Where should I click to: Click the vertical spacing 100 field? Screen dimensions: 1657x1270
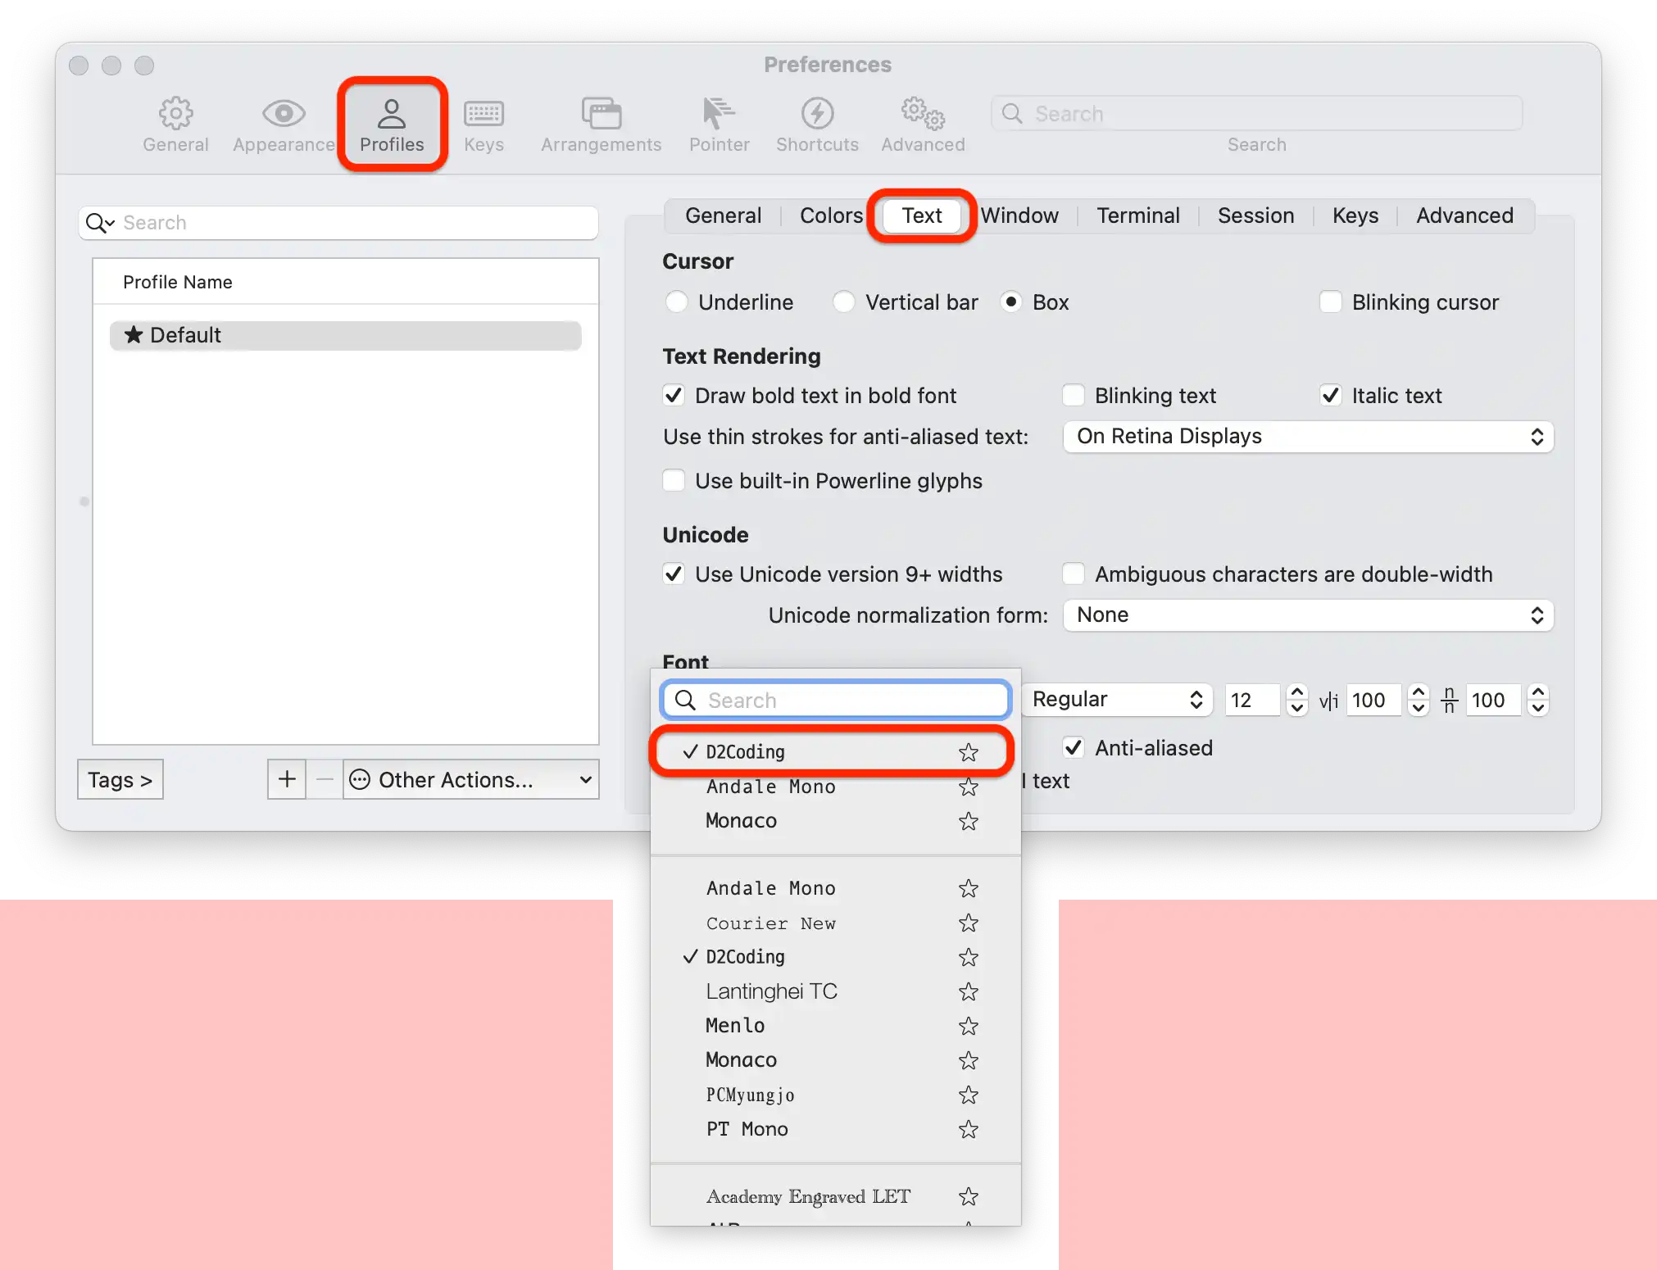point(1493,700)
